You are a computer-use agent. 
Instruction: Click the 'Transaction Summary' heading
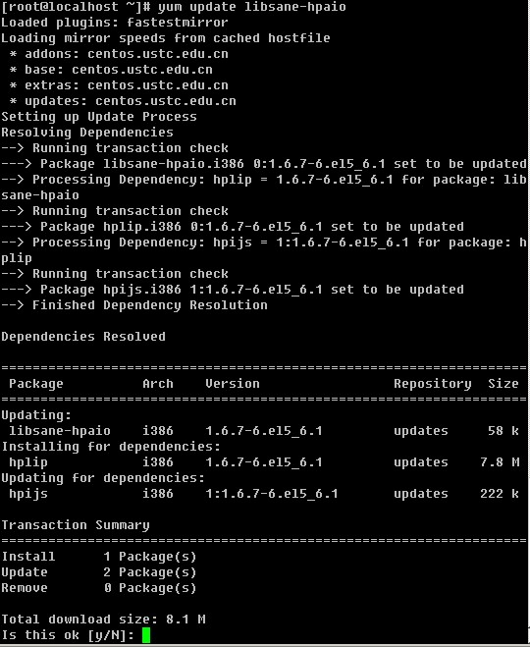[76, 525]
